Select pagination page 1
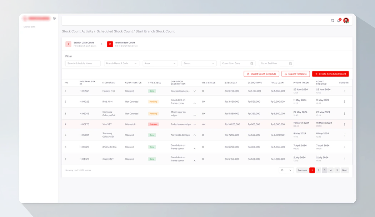Image resolution: width=375 pixels, height=217 pixels. point(312,170)
